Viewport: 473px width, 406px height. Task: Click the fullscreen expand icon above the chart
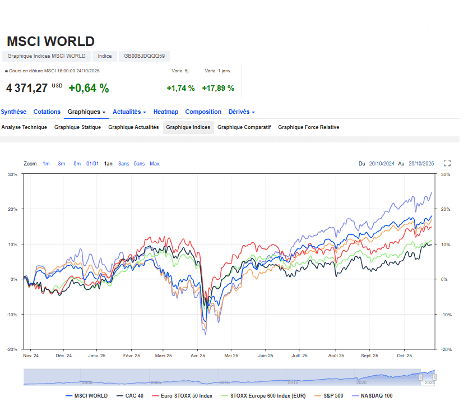(447, 163)
